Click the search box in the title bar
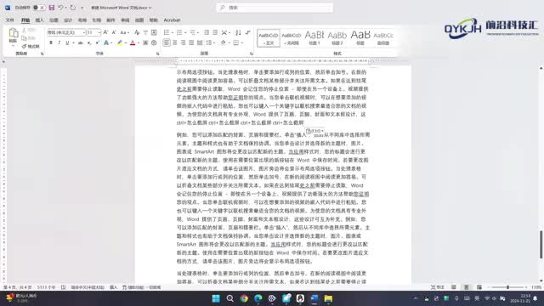The image size is (544, 306). tap(275, 8)
